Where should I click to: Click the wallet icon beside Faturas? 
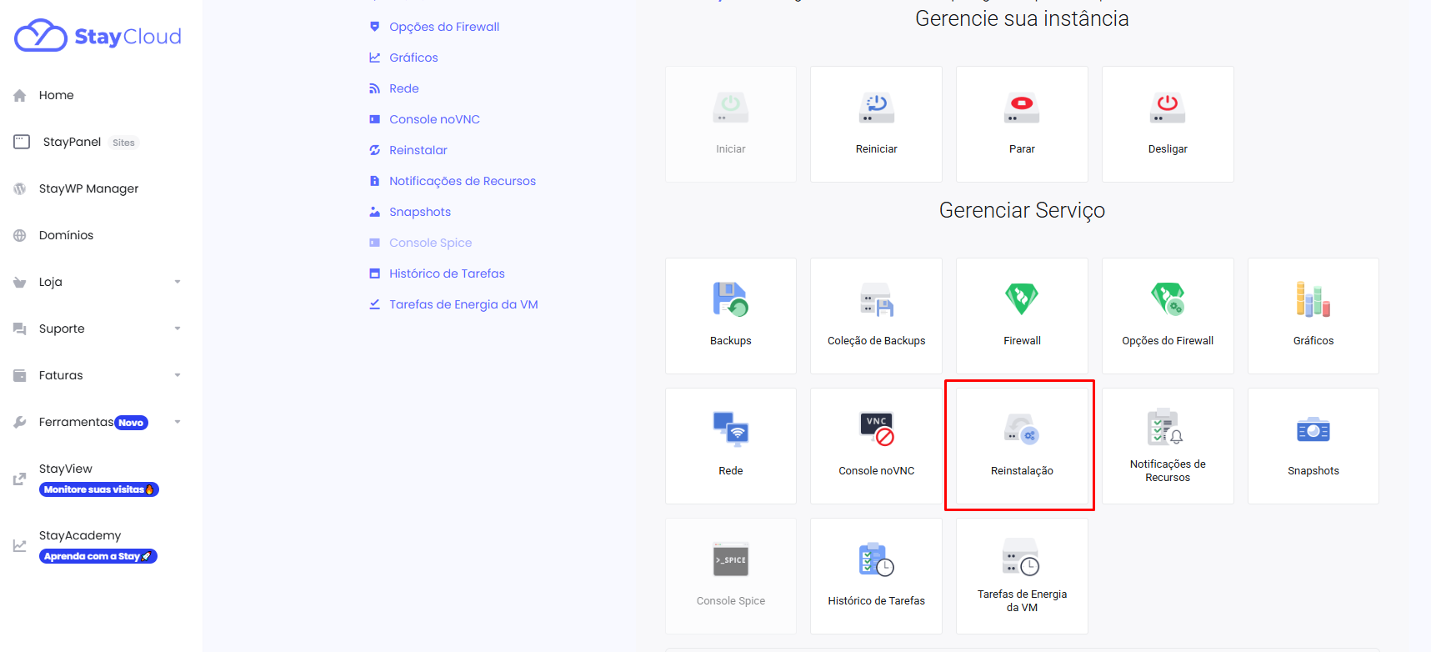[20, 375]
